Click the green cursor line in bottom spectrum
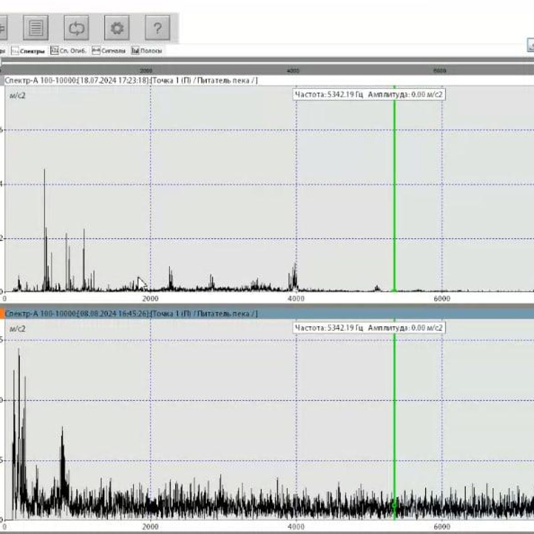The image size is (534, 534). pos(394,417)
